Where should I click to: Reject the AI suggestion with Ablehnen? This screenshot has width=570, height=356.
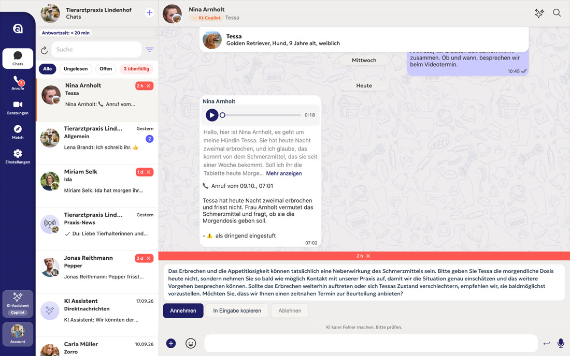tap(290, 310)
